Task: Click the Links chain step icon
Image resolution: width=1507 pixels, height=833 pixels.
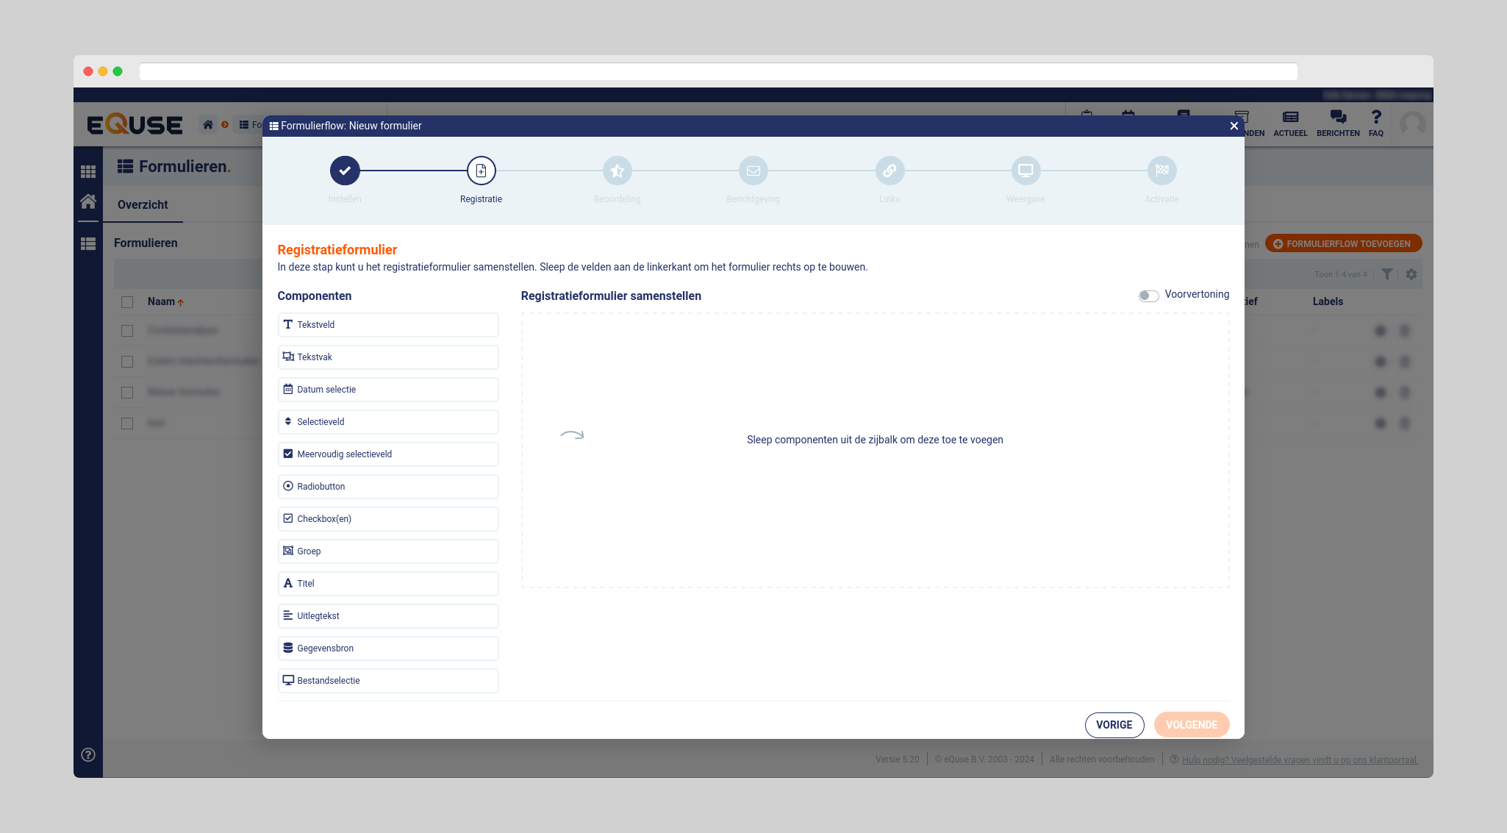Action: (x=889, y=171)
